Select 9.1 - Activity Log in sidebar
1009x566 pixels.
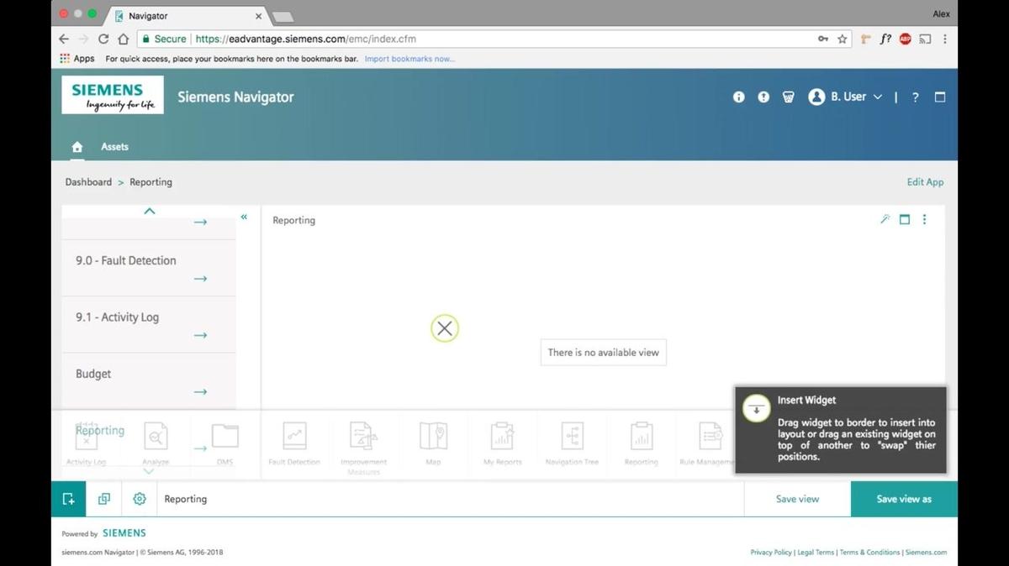pyautogui.click(x=117, y=317)
